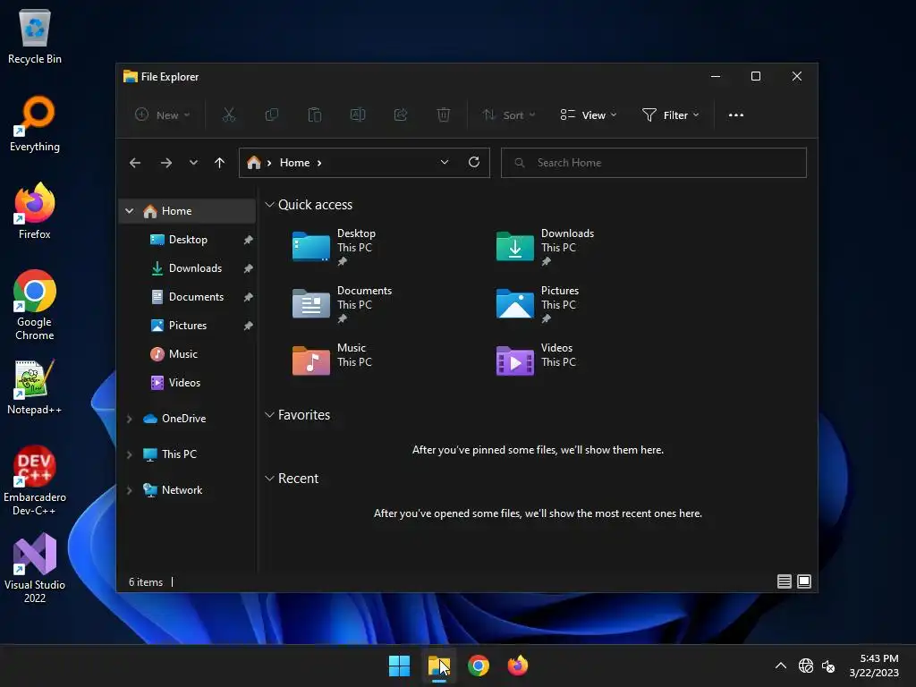
Task: Click the home icon in address bar
Action: 253,163
